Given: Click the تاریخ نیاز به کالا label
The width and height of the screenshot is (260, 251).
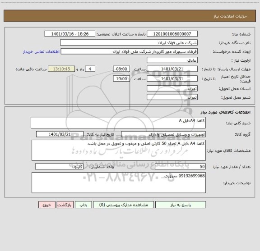Looking at the screenshot, I should pyautogui.click(x=100, y=135).
